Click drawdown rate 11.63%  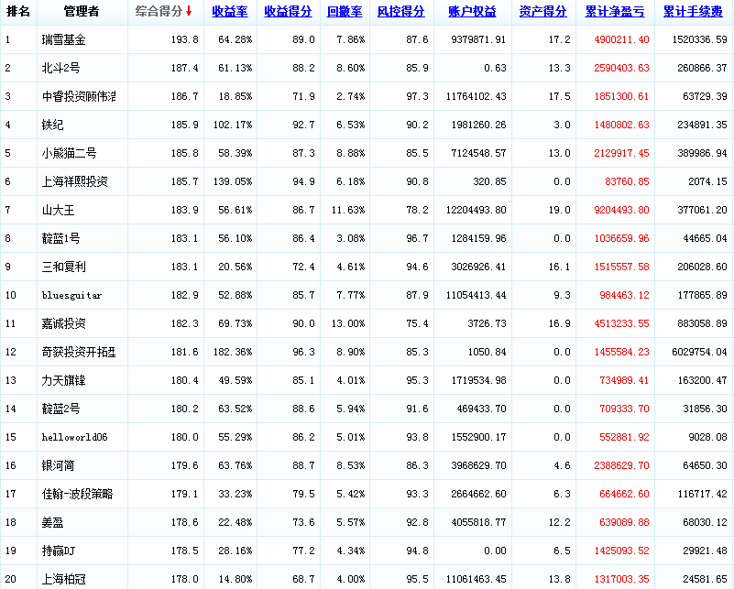tap(348, 210)
